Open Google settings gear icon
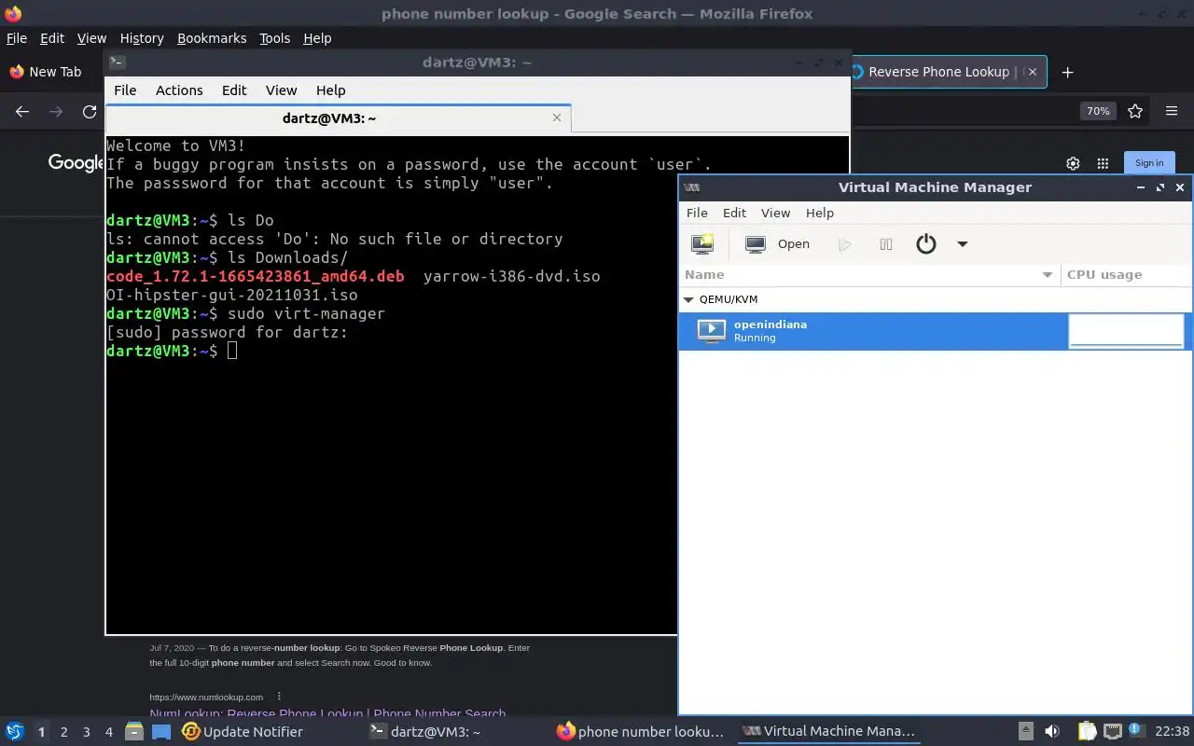This screenshot has height=746, width=1194. point(1073,163)
